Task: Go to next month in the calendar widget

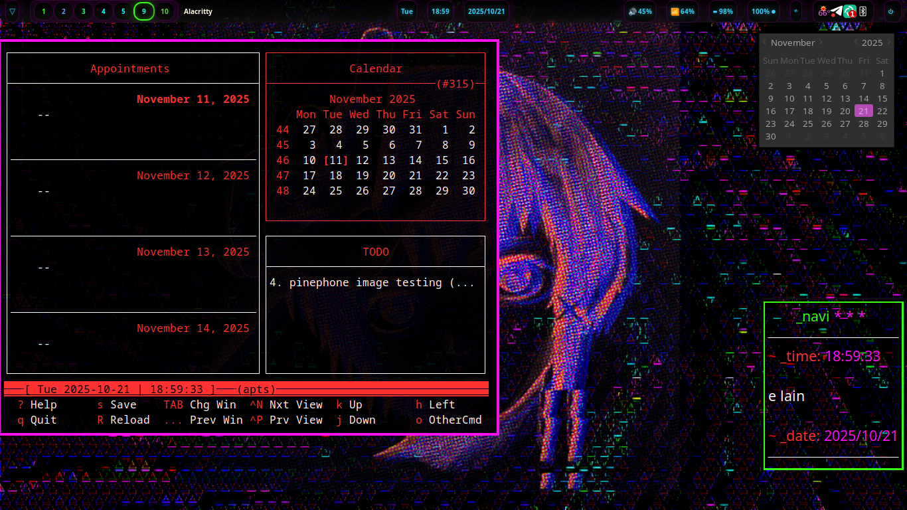Action: click(821, 42)
